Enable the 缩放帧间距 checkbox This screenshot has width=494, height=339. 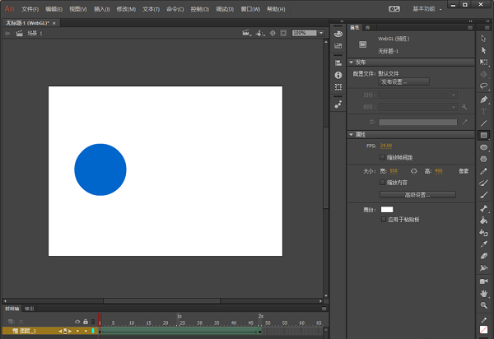tap(382, 156)
